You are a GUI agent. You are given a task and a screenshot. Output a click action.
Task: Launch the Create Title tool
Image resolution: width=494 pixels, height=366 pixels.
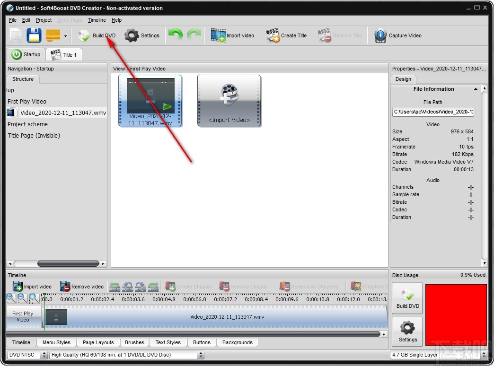pos(286,35)
